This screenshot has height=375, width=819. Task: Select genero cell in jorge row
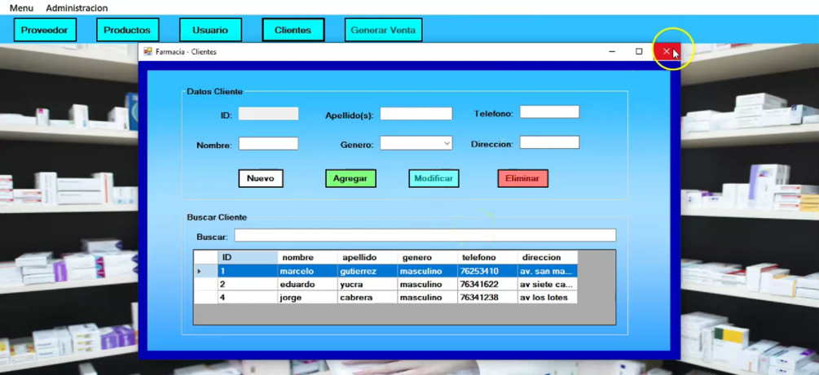pos(427,297)
